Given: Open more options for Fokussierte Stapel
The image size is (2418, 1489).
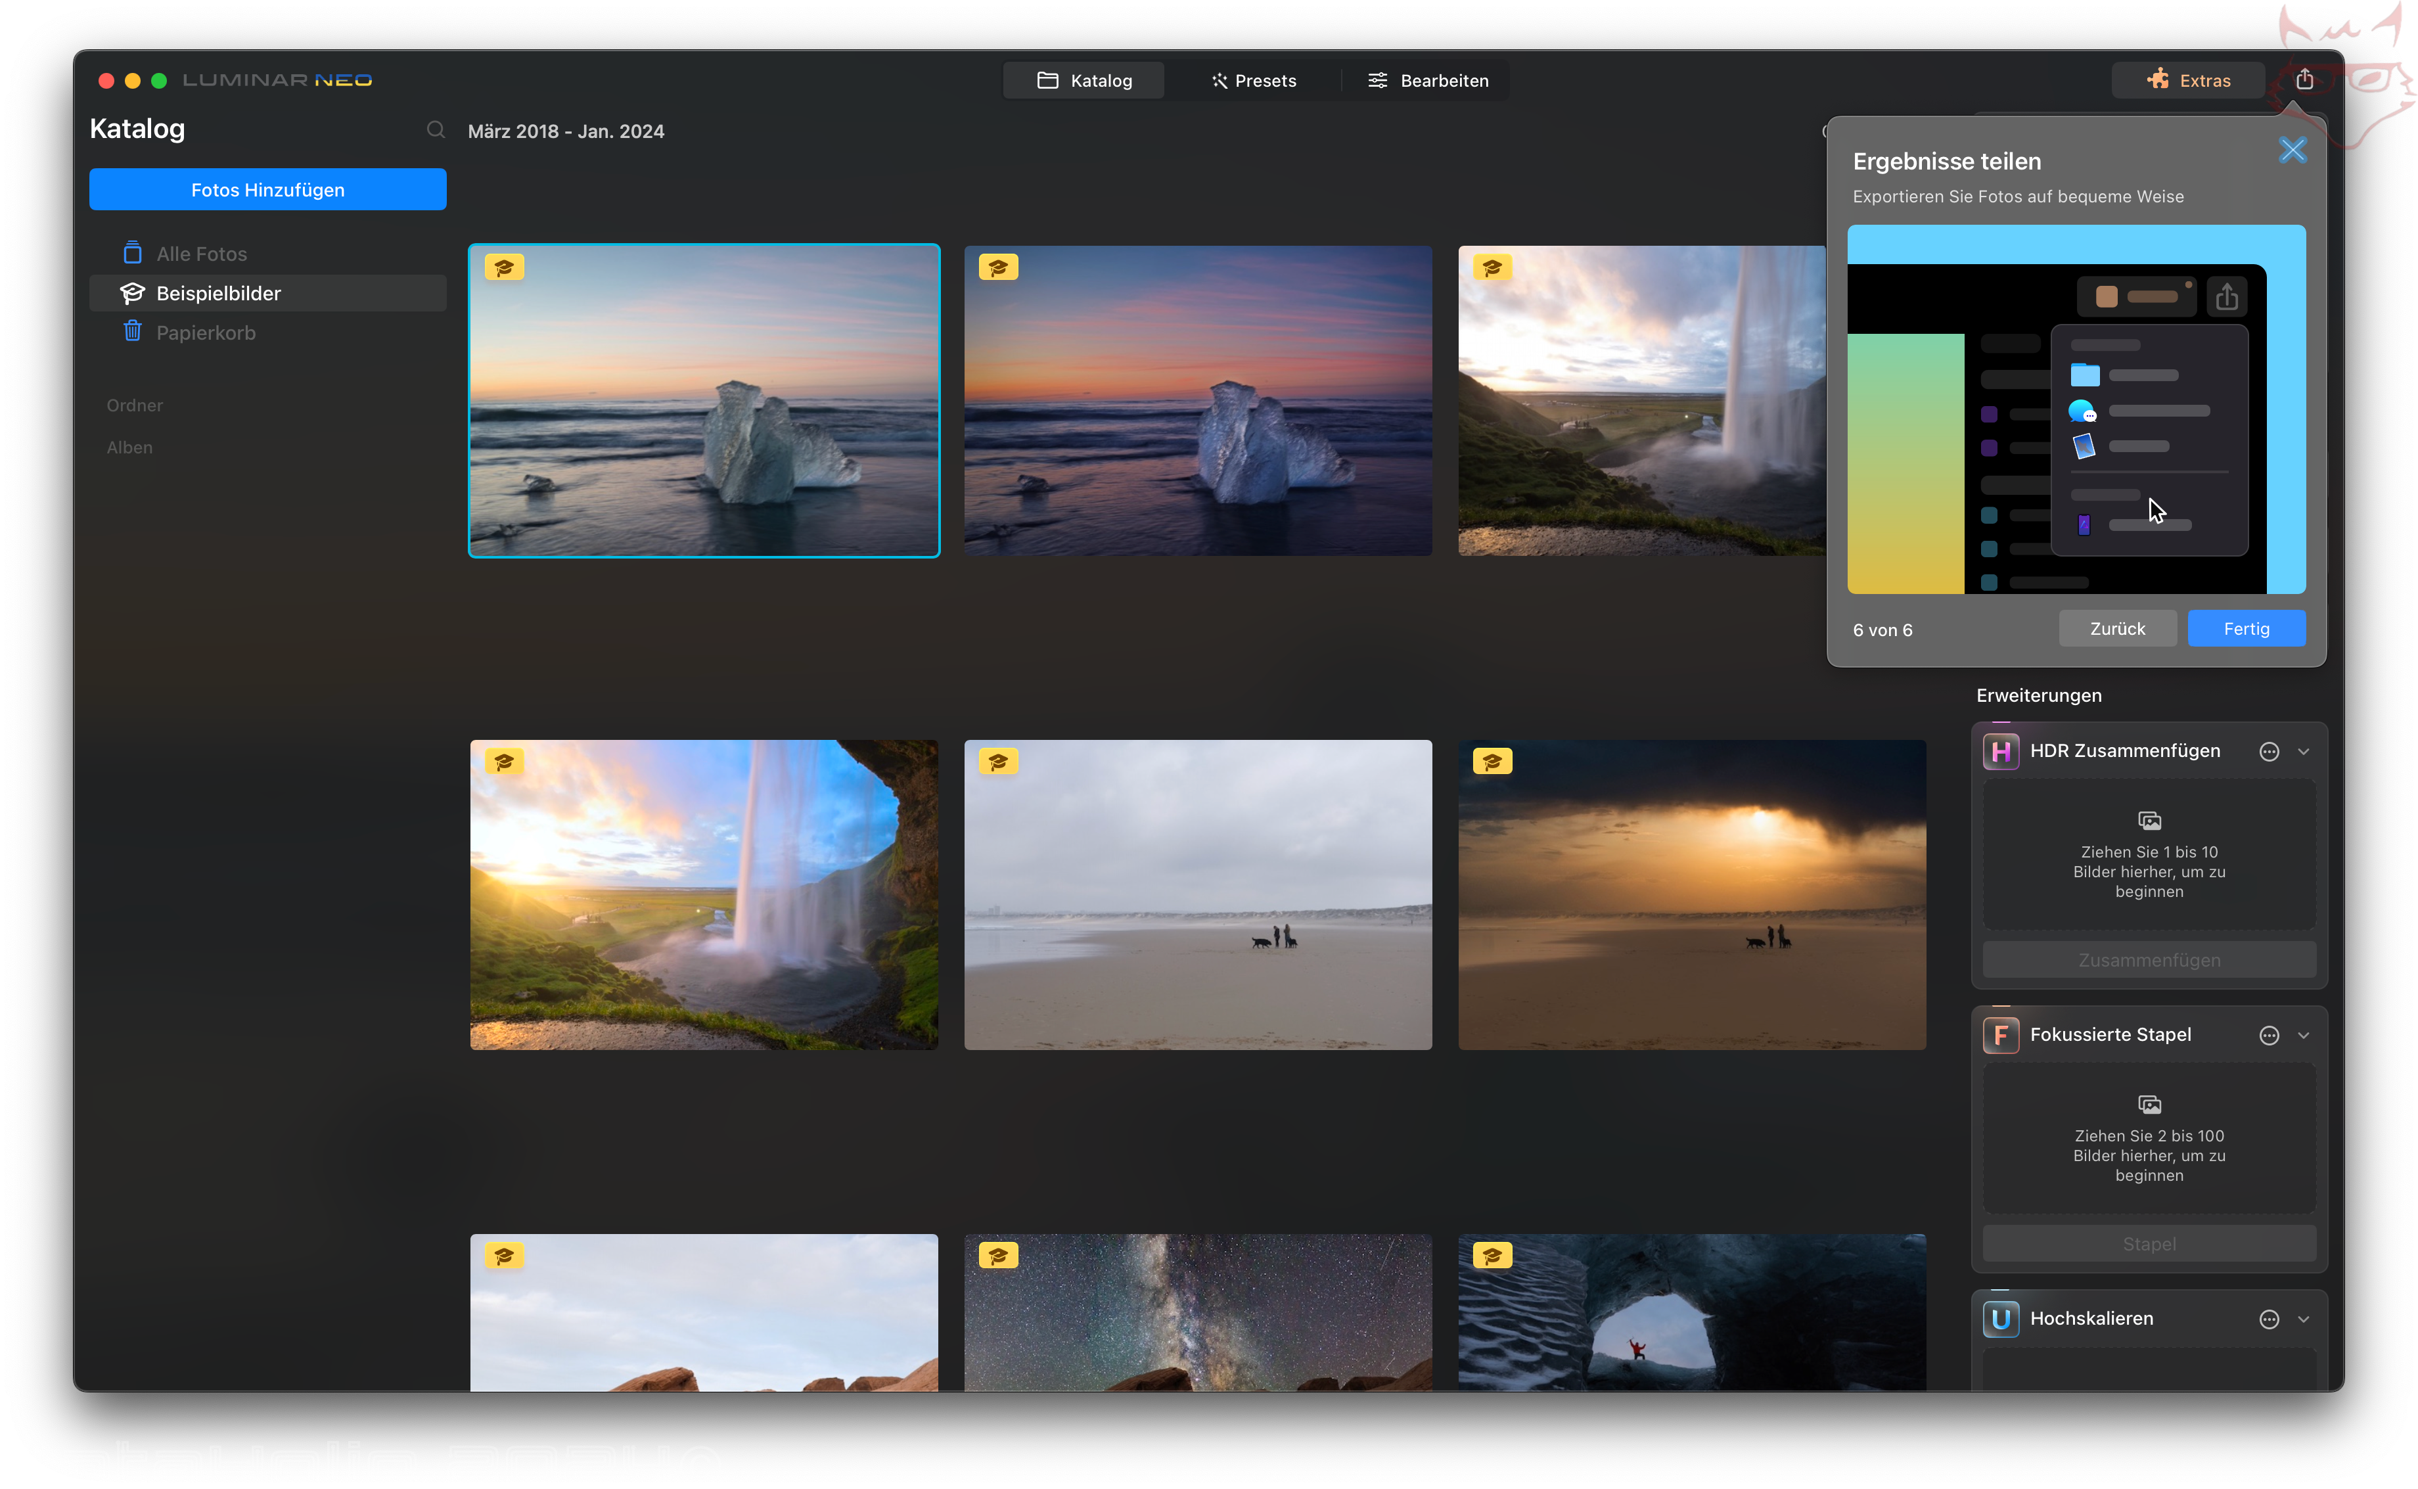Looking at the screenshot, I should click(2268, 1035).
